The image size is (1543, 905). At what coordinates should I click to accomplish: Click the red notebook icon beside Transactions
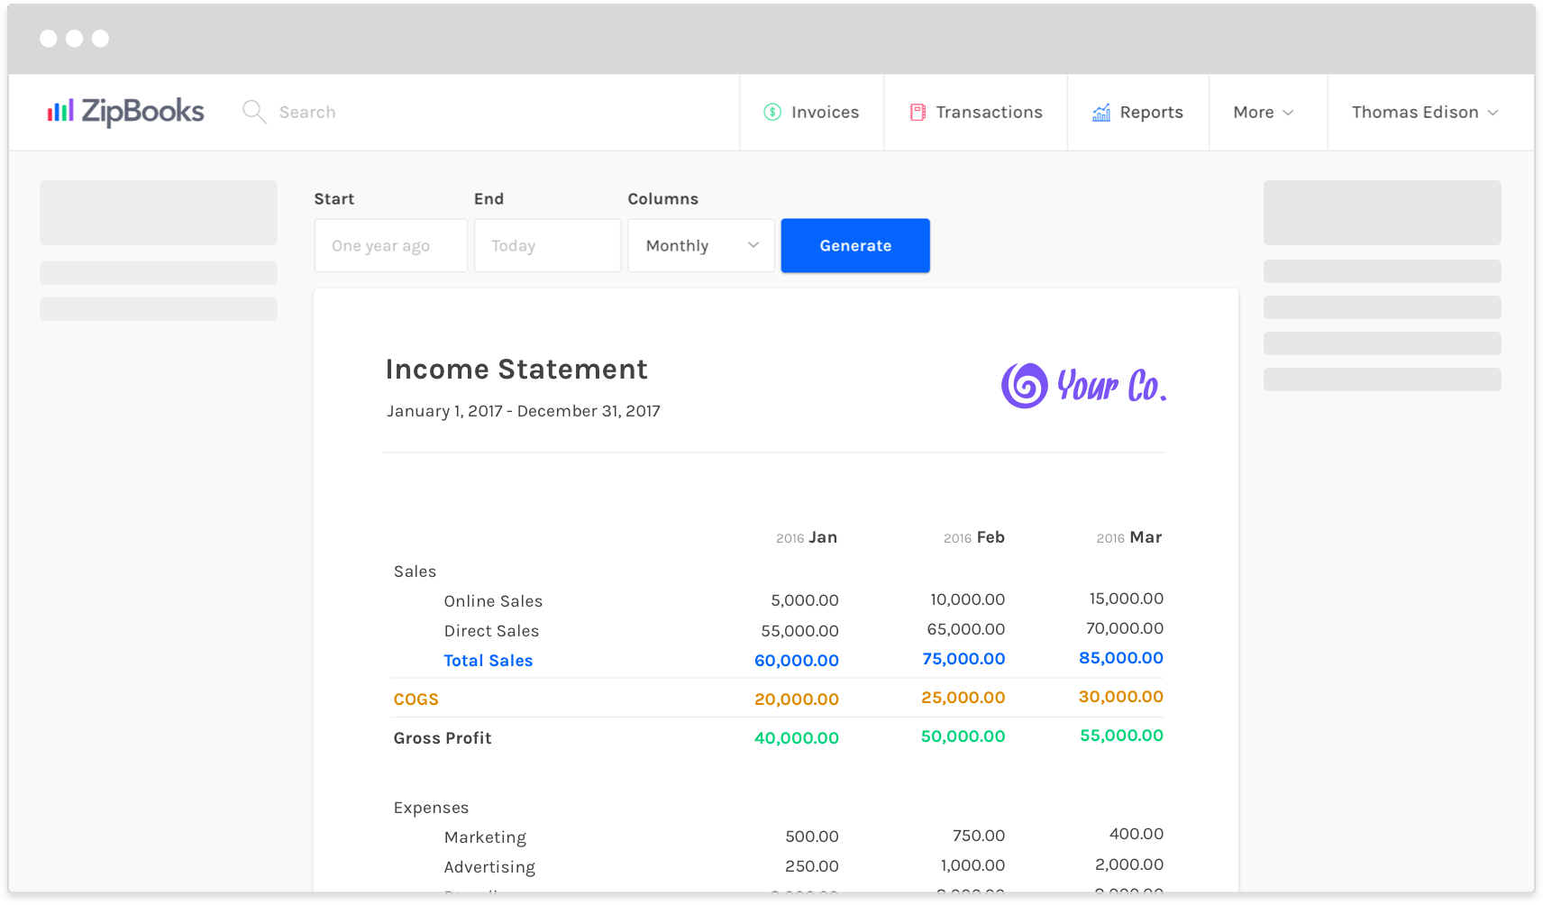918,111
